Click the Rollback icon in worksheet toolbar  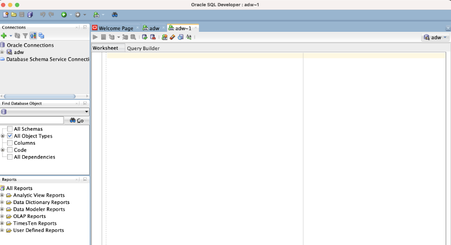[153, 37]
